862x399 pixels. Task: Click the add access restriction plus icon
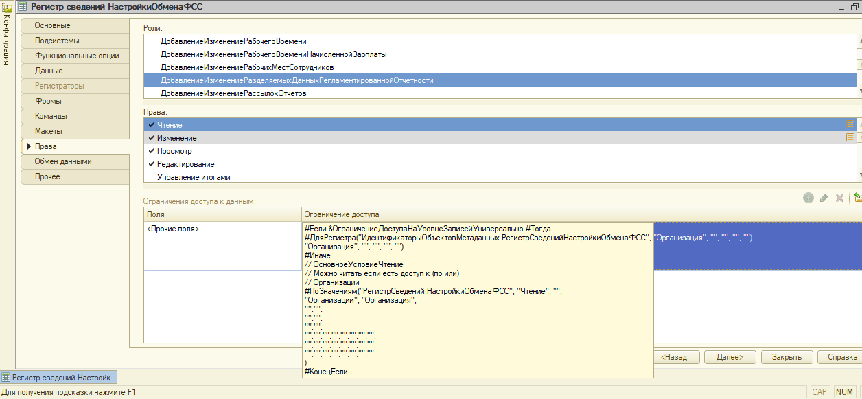tap(808, 198)
